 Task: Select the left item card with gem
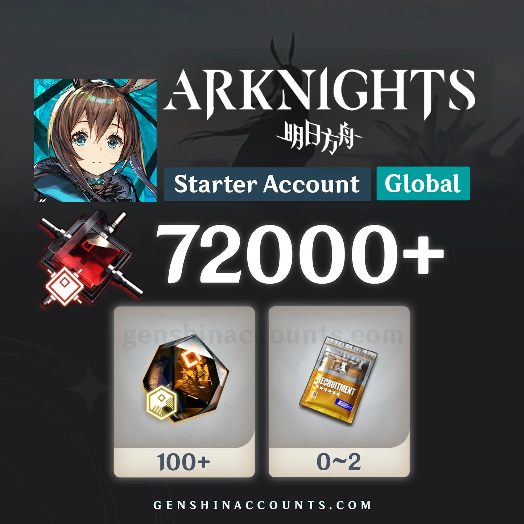click(x=184, y=392)
